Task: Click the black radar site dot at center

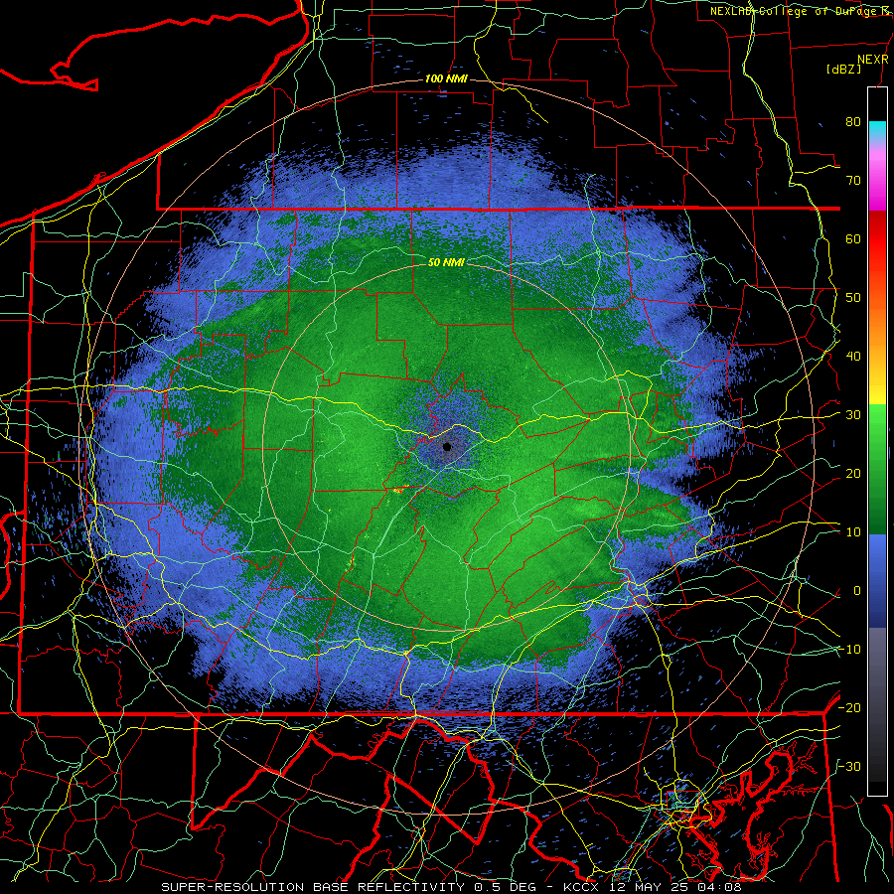Action: [447, 446]
